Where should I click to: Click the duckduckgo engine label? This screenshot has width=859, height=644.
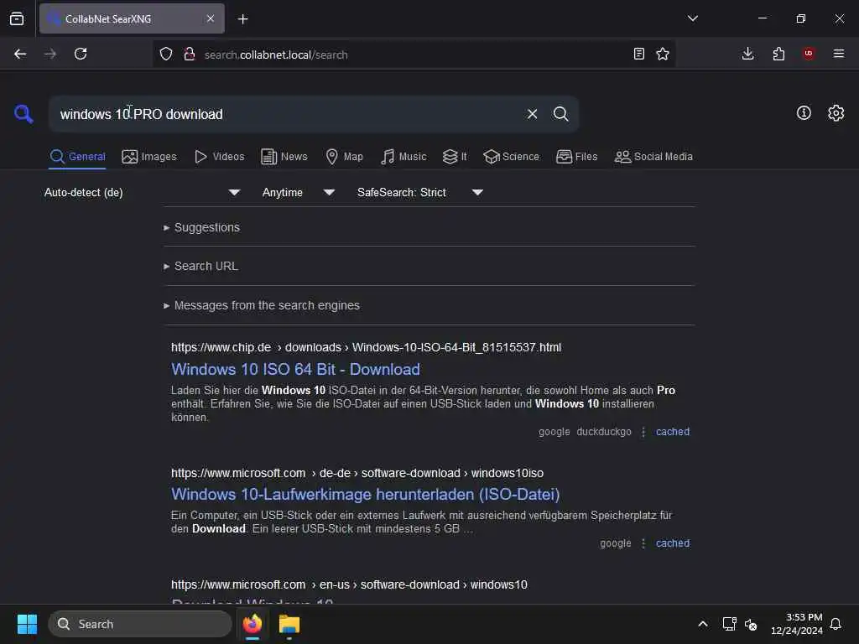click(x=604, y=432)
